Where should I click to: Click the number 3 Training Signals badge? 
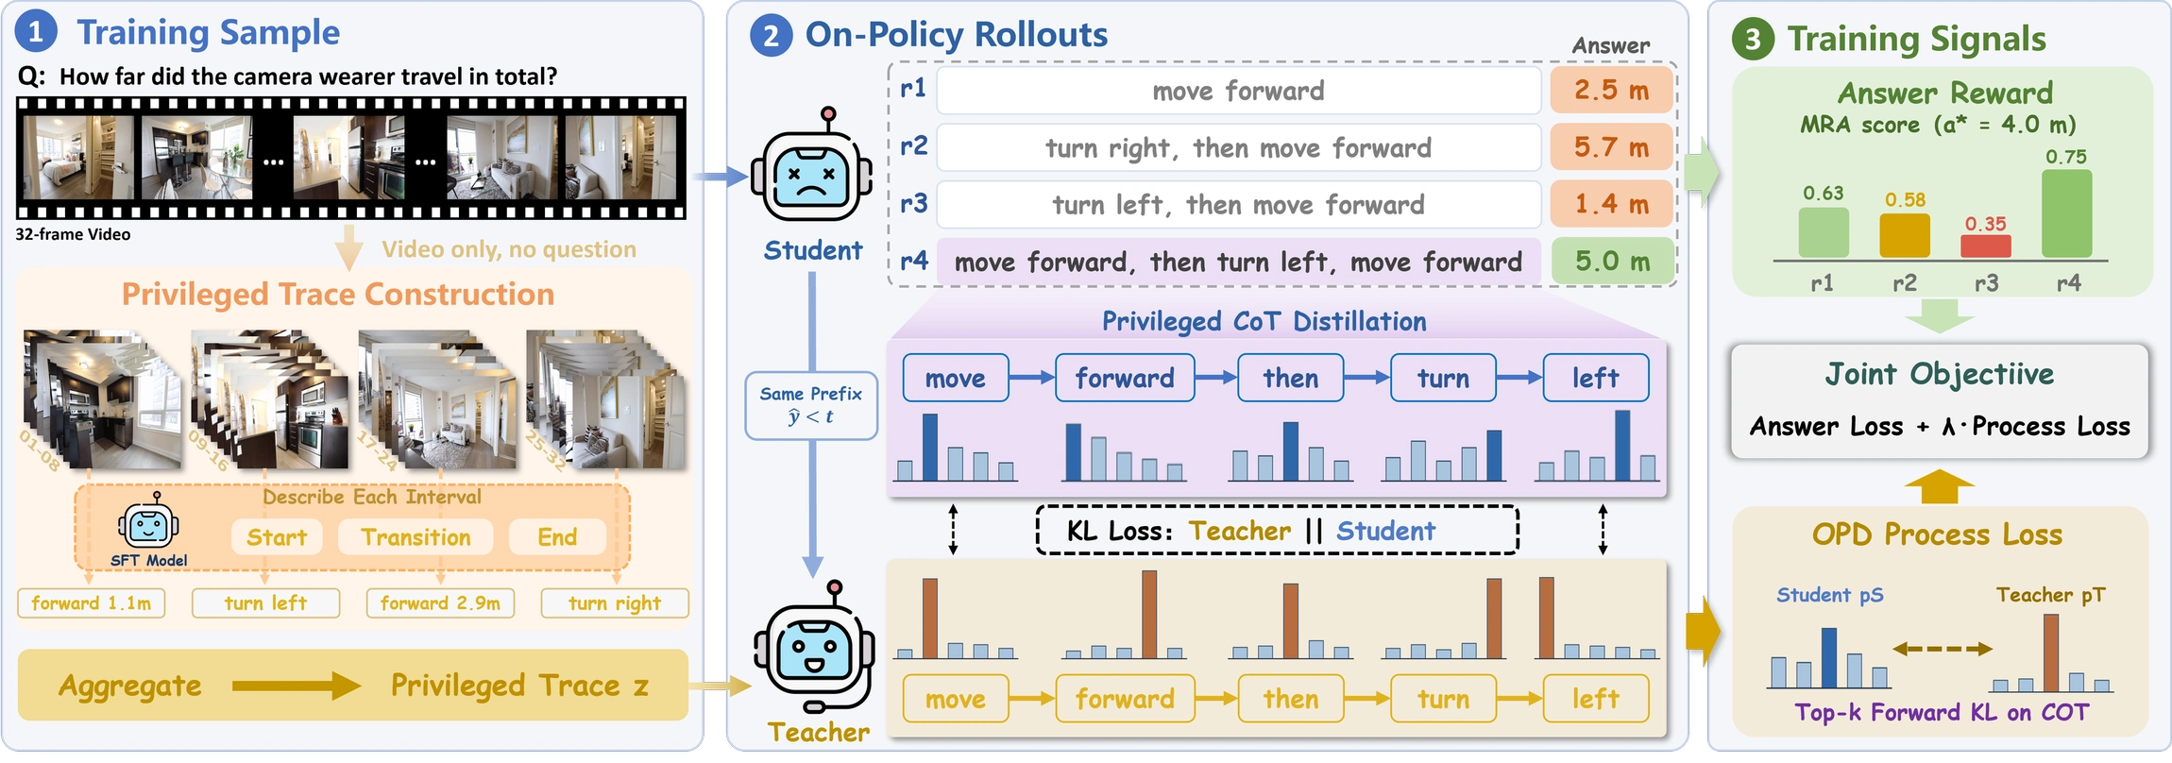(1753, 40)
